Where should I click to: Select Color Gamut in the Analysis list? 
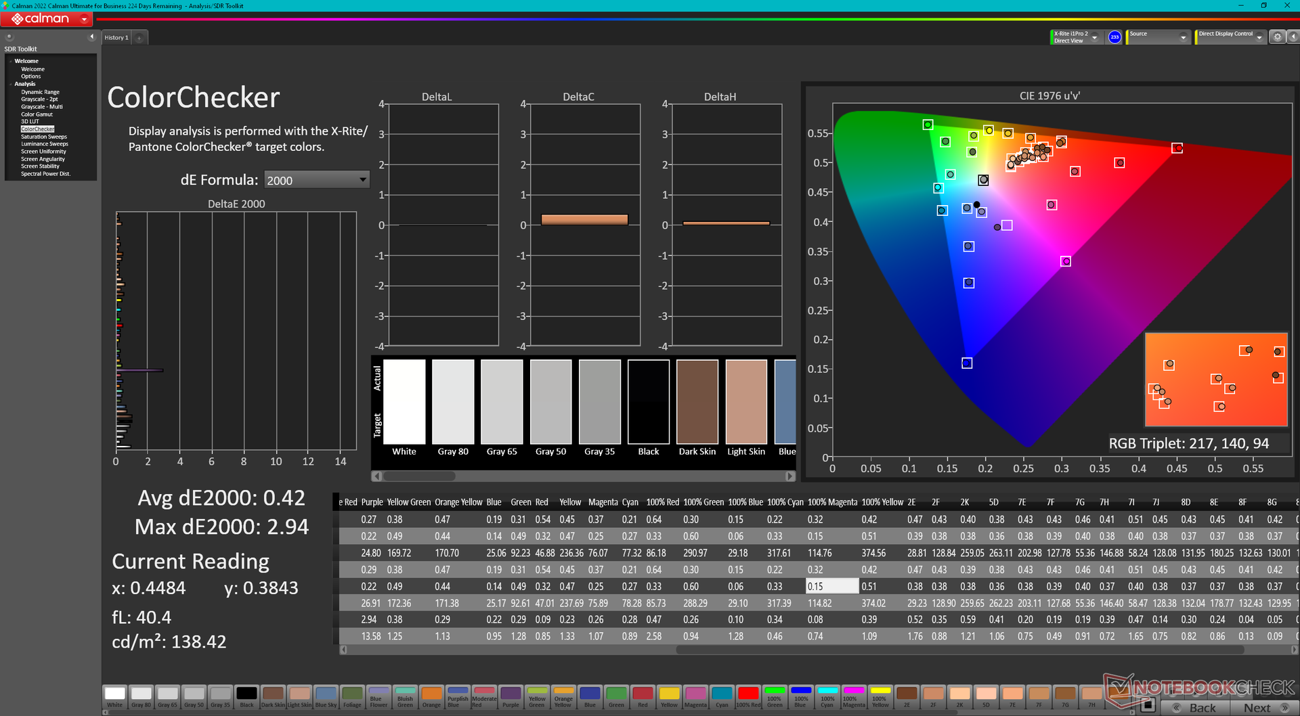tap(37, 114)
